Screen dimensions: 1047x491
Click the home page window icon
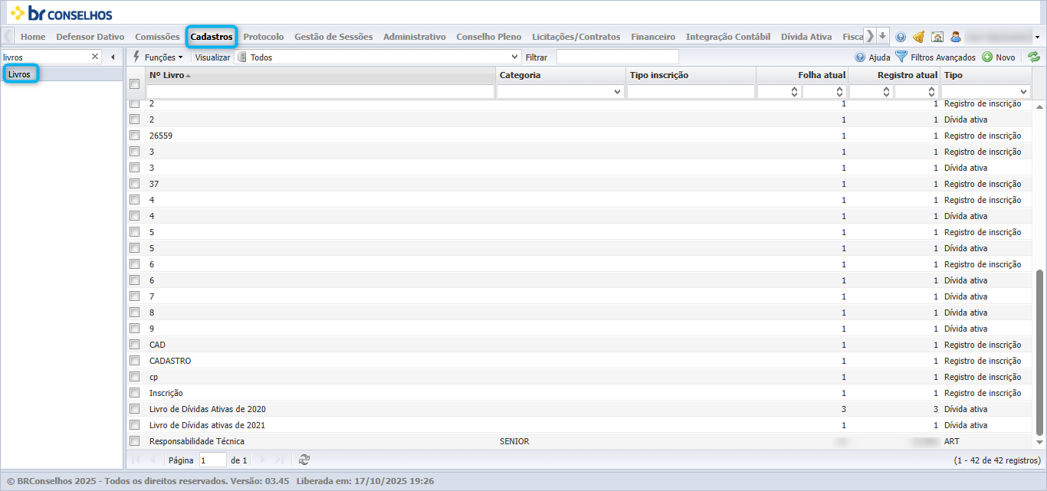click(937, 37)
